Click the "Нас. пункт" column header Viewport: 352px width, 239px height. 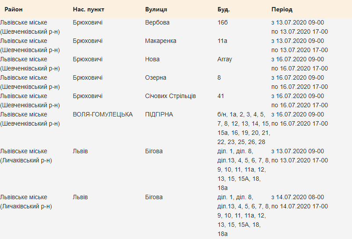click(x=89, y=9)
